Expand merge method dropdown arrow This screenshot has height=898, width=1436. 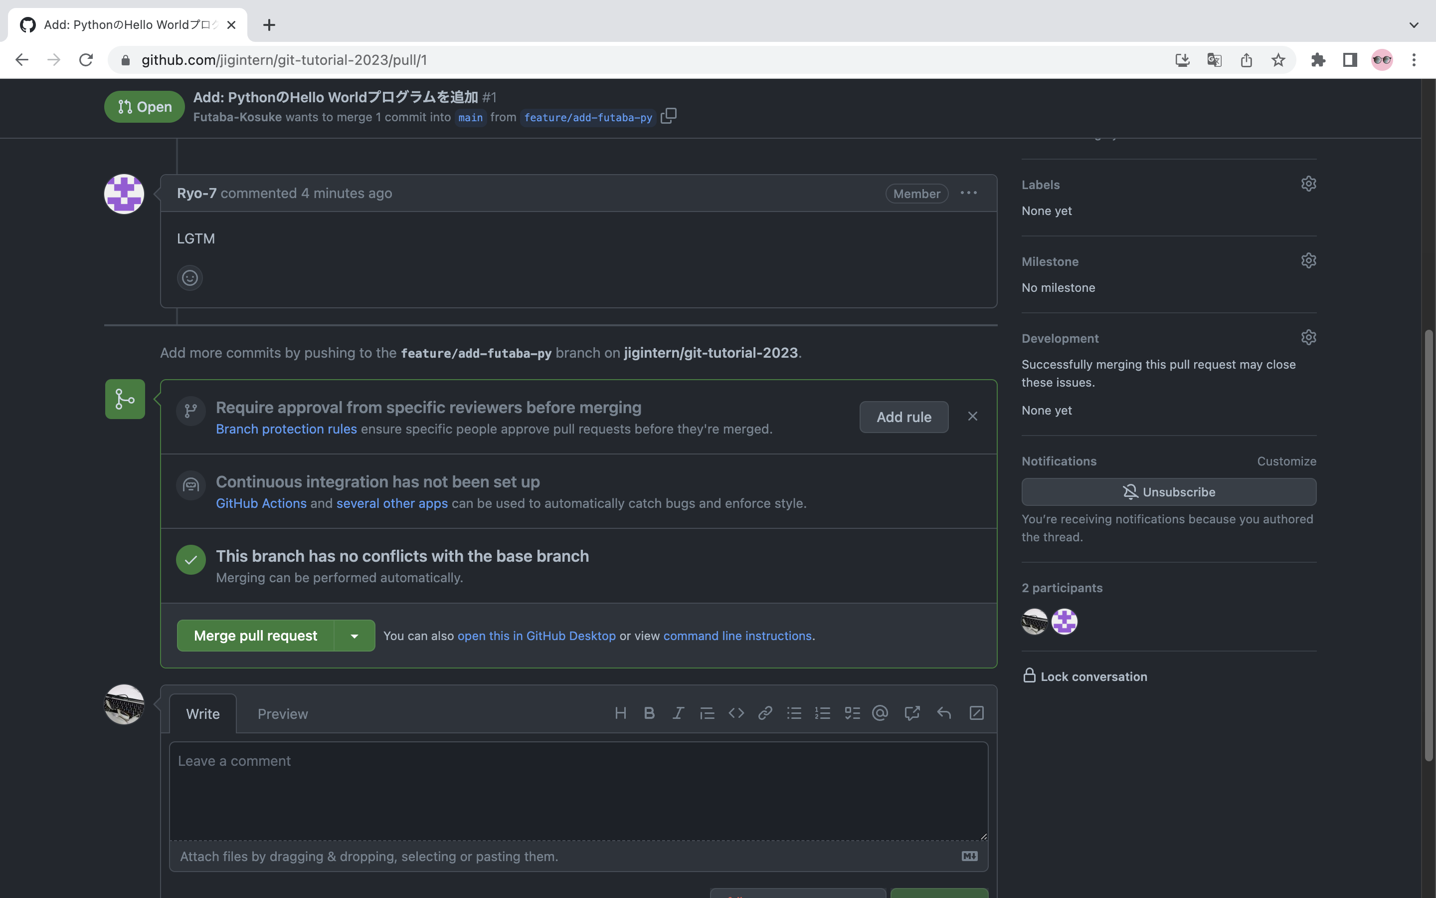click(354, 636)
